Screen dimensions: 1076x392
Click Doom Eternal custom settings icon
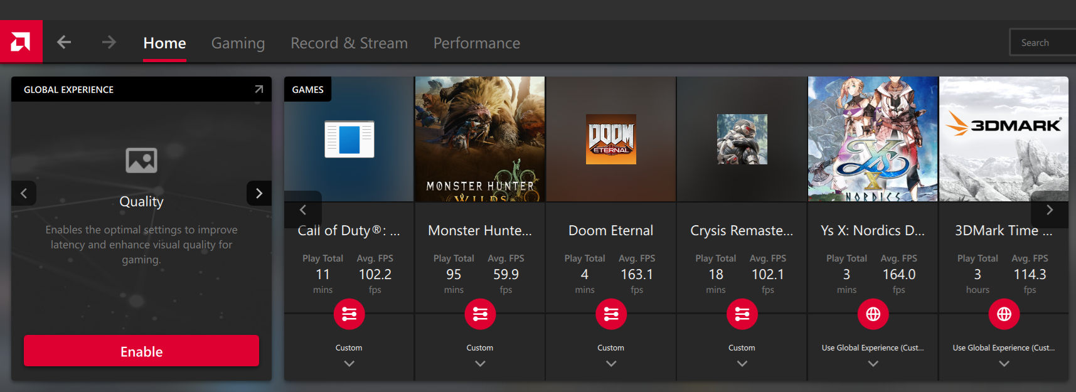(611, 314)
